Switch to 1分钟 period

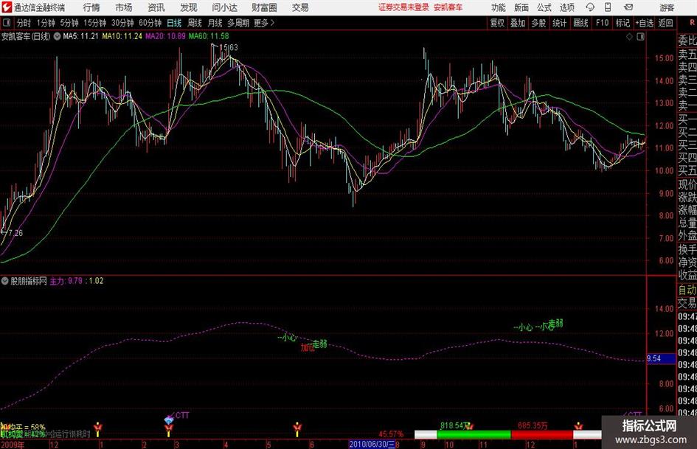point(45,23)
